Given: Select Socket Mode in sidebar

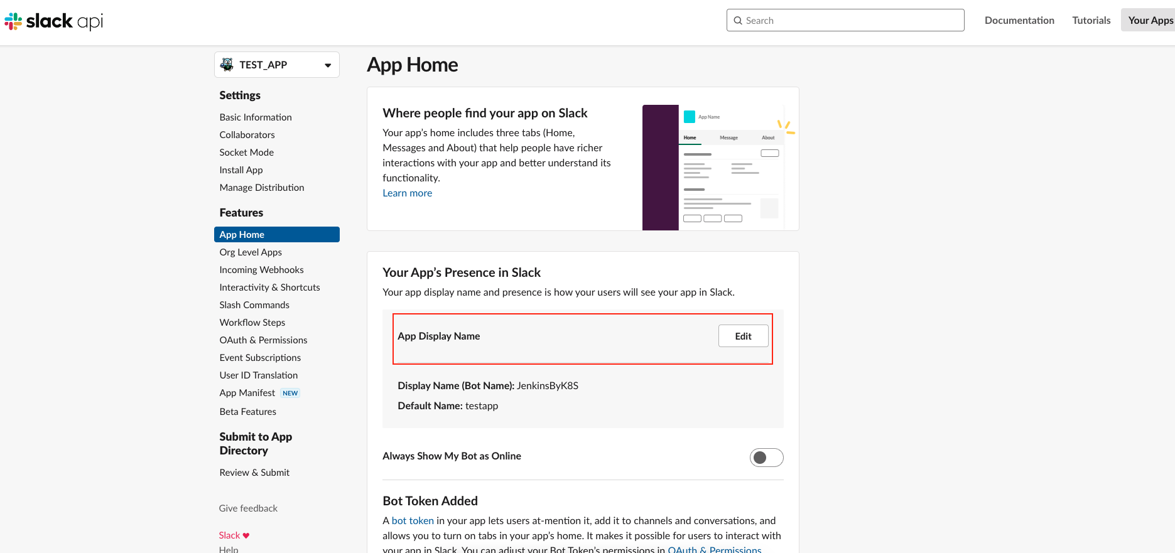Looking at the screenshot, I should click(x=246, y=153).
